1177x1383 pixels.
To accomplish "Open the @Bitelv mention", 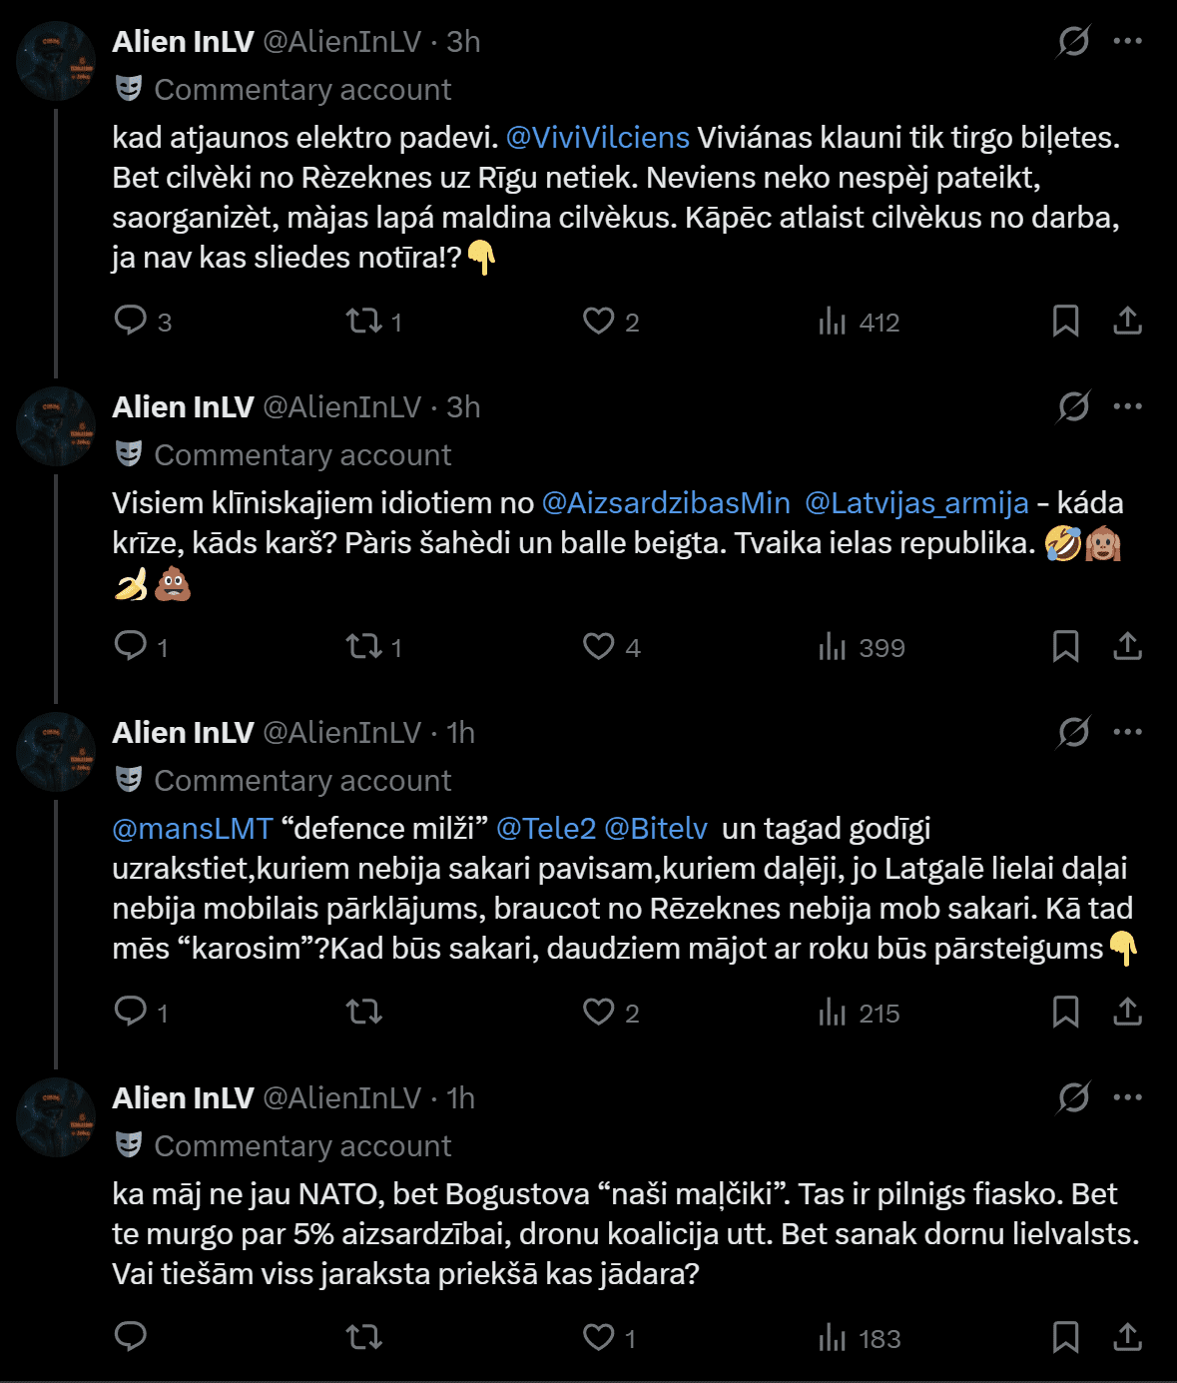I will tap(656, 828).
